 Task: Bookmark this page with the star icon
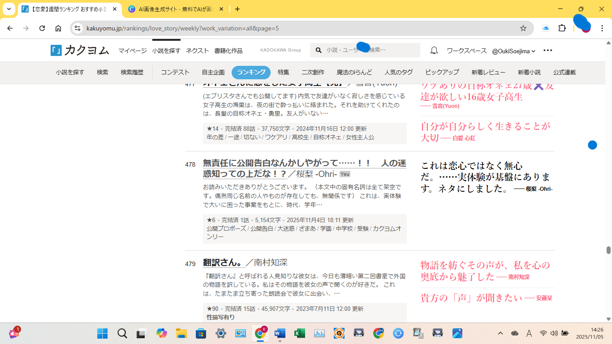tap(523, 28)
